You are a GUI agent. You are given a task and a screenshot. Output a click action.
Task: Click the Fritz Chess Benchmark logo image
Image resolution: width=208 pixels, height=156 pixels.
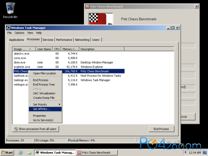101,19
